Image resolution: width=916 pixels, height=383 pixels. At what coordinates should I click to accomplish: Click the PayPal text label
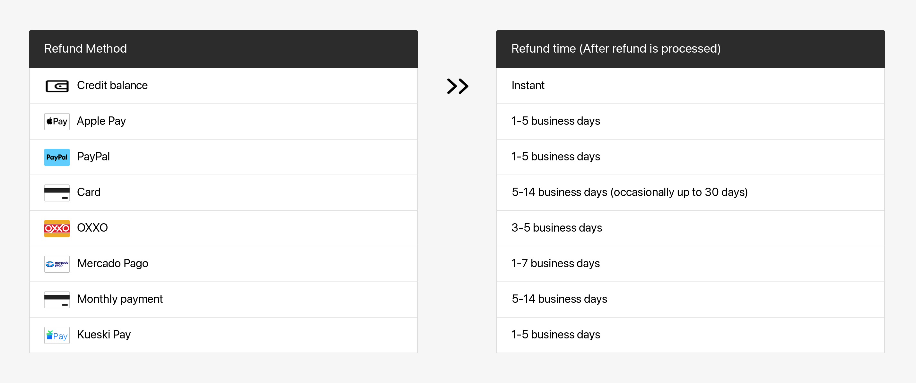[x=93, y=156]
